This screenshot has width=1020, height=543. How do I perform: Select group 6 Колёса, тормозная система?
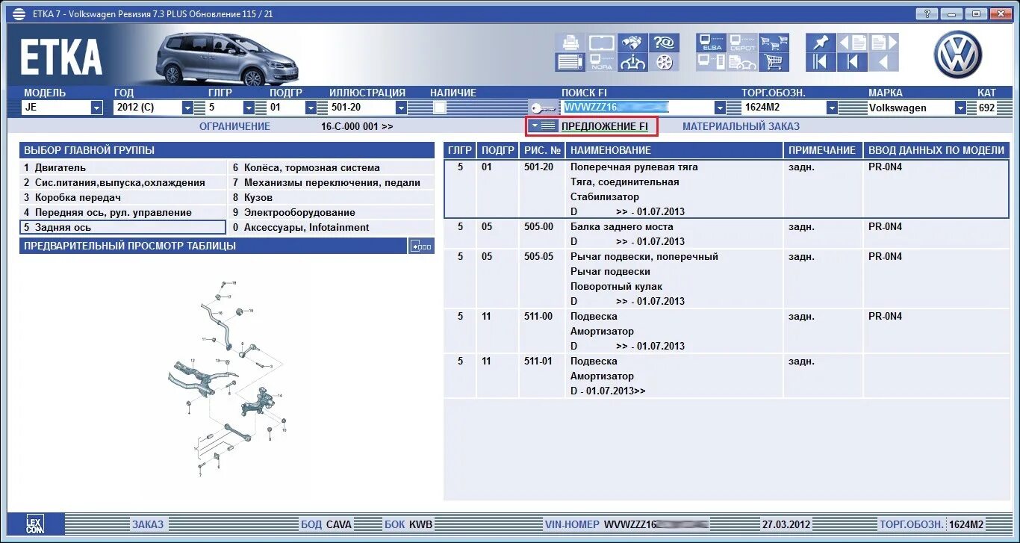[x=331, y=168]
